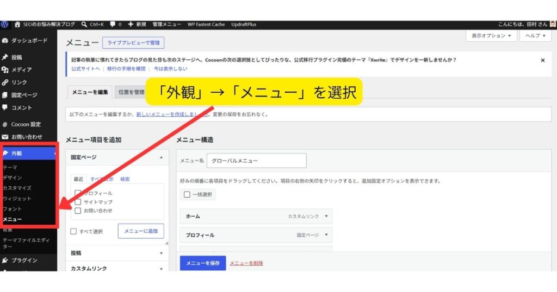Image resolution: width=557 pixels, height=292 pixels.
Task: Open UpdraftPlus admin bar menu
Action: [244, 24]
